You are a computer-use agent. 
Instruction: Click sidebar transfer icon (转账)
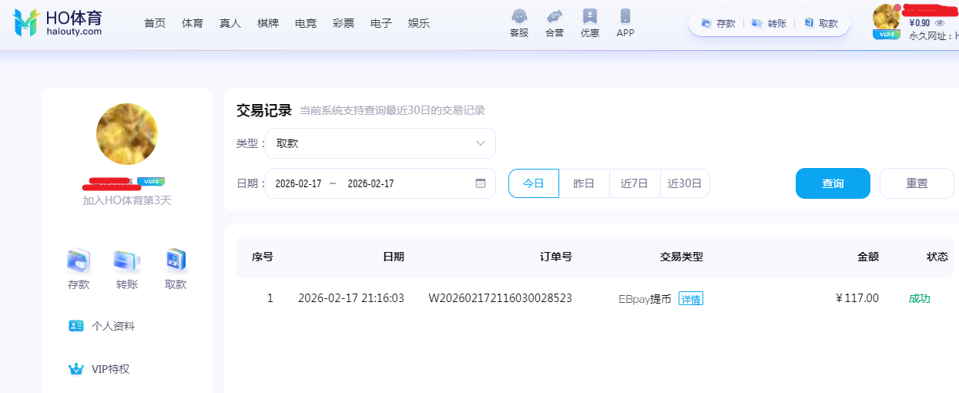[127, 261]
